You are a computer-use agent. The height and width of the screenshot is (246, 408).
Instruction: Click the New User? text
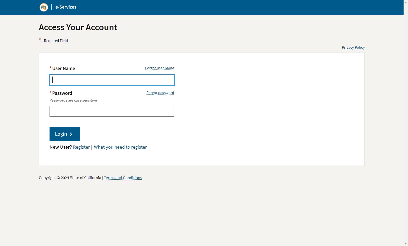(61, 147)
